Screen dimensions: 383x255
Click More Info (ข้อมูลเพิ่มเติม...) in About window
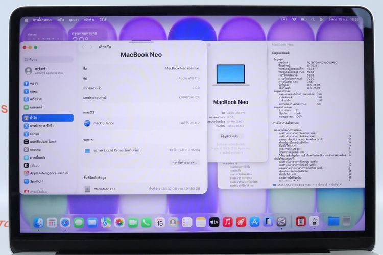tap(231, 136)
